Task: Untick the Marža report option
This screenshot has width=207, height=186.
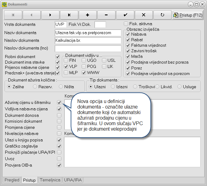Action: pyautogui.click(x=128, y=57)
